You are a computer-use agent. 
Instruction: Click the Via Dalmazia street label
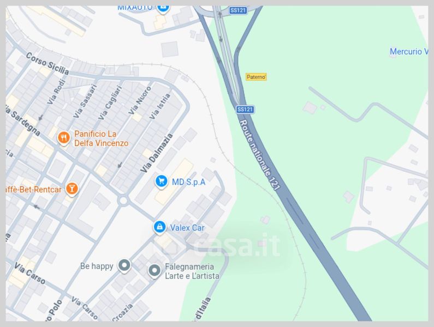click(x=156, y=153)
